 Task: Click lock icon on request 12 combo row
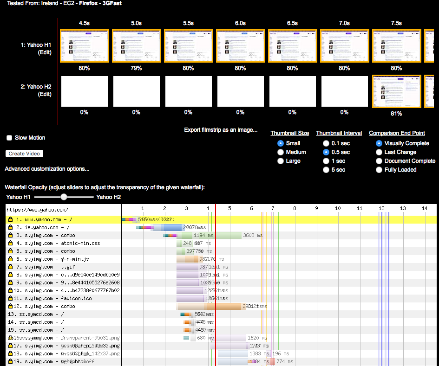(10, 306)
